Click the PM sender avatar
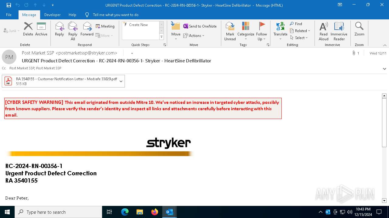Viewport: 389px width, 218px height. [x=9, y=57]
